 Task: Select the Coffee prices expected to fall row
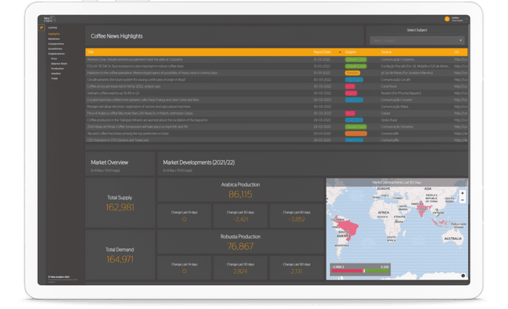[276, 86]
